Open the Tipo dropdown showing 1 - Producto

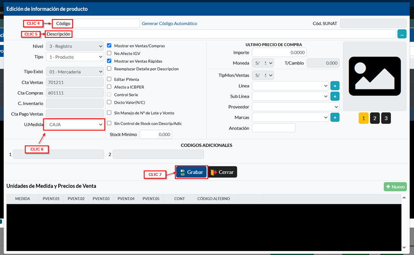point(75,57)
